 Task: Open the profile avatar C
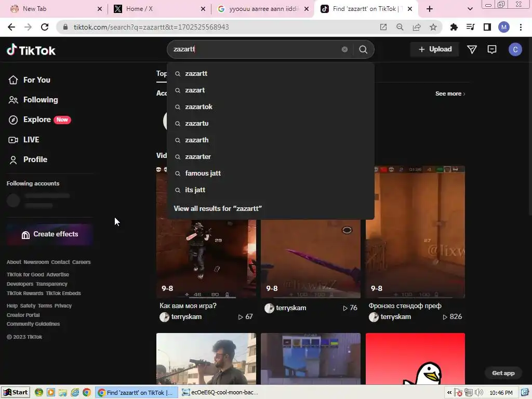pos(515,49)
